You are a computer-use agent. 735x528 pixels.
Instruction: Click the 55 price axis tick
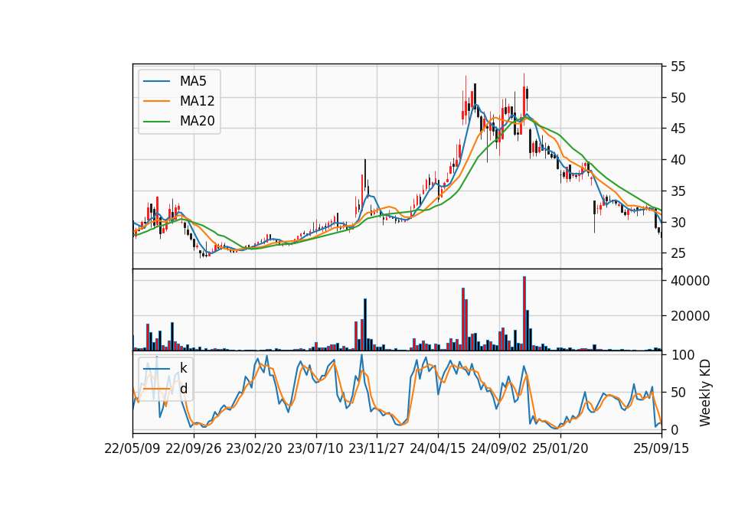point(678,67)
